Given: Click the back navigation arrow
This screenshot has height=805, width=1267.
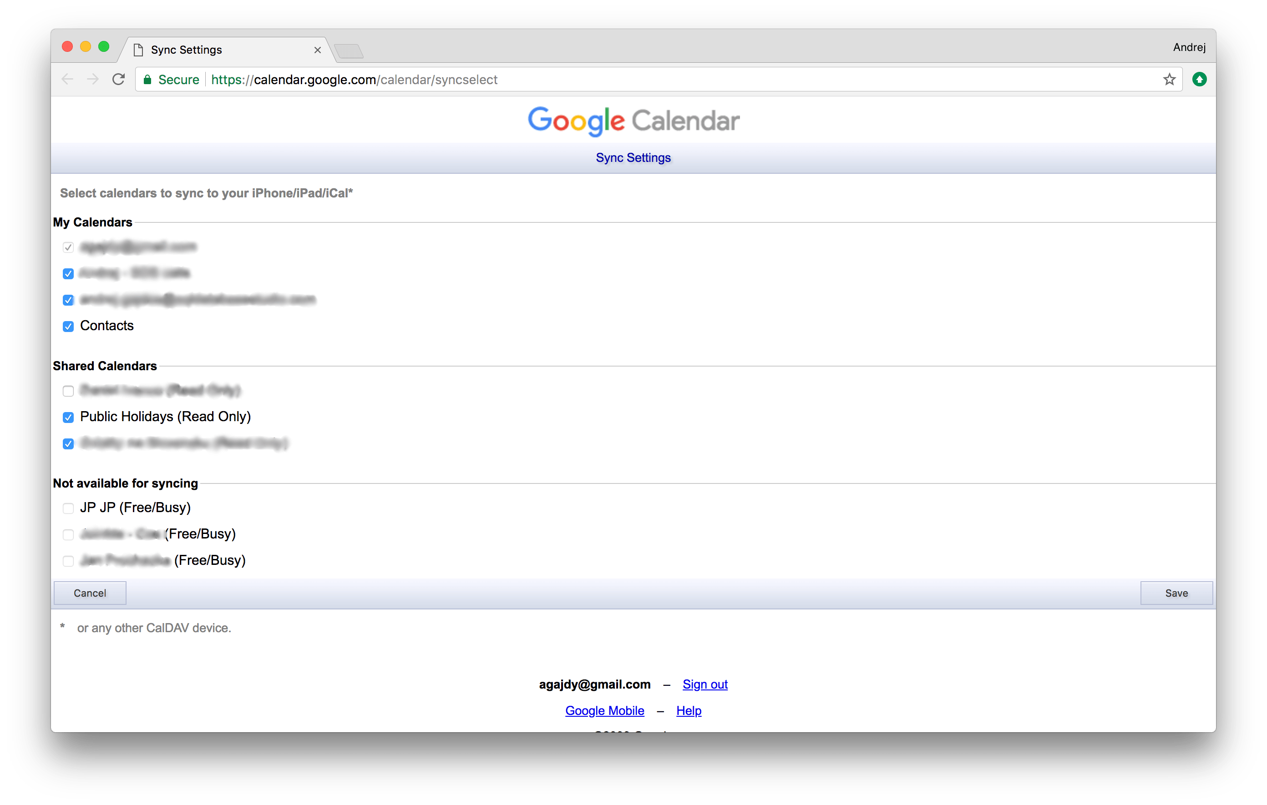Looking at the screenshot, I should tap(67, 80).
